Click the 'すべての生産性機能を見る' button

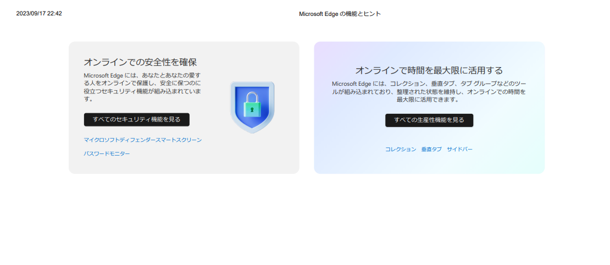click(429, 120)
